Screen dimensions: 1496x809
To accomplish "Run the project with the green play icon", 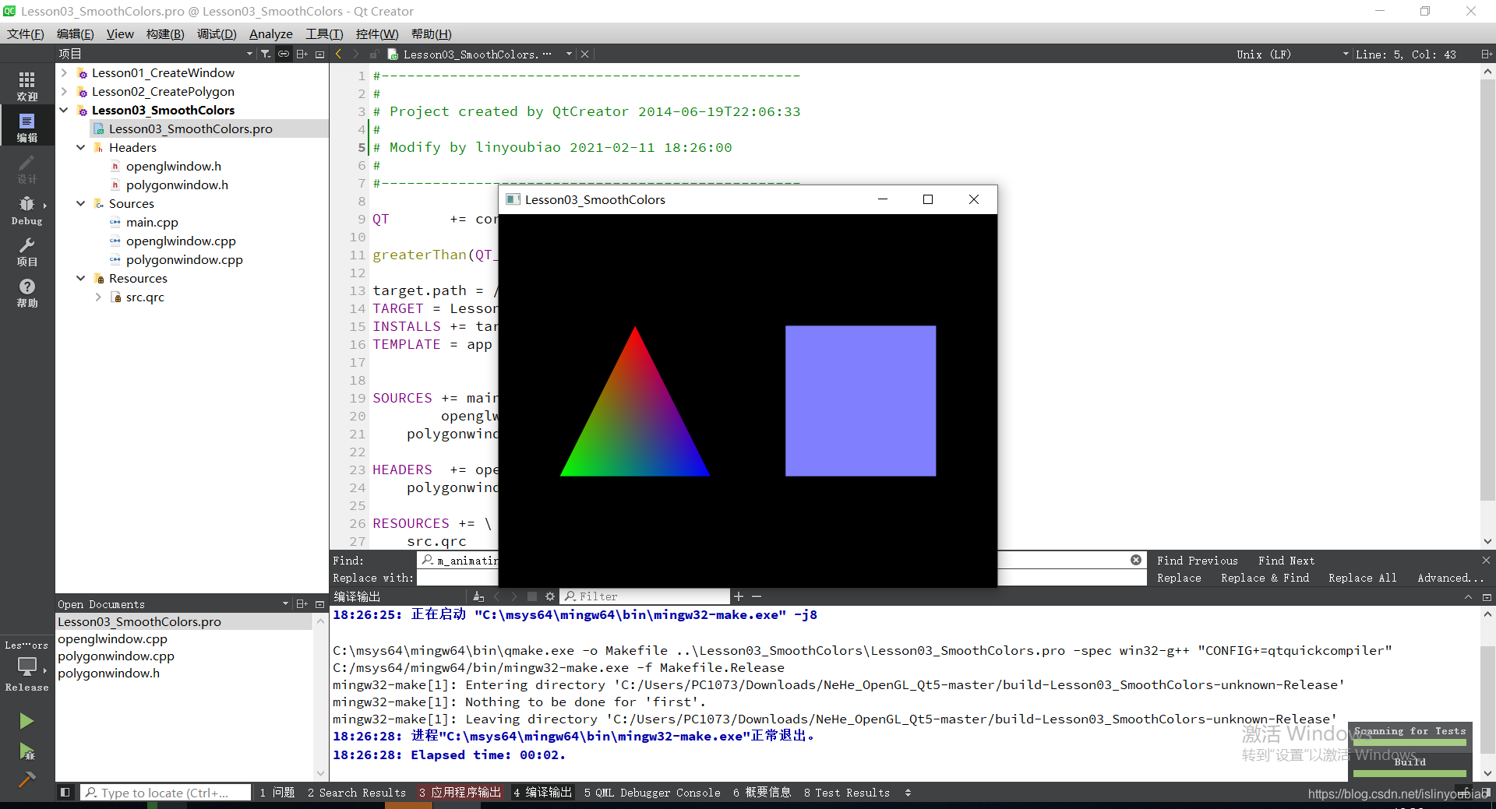I will point(26,720).
